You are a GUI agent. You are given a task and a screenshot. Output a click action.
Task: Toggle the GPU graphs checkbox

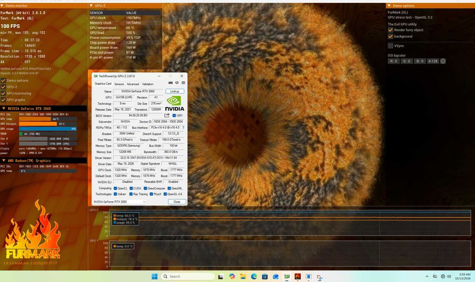(x=3, y=100)
